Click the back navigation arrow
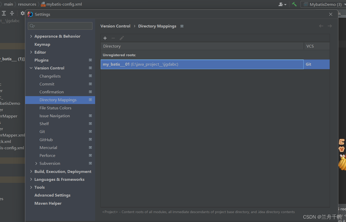 [321, 26]
